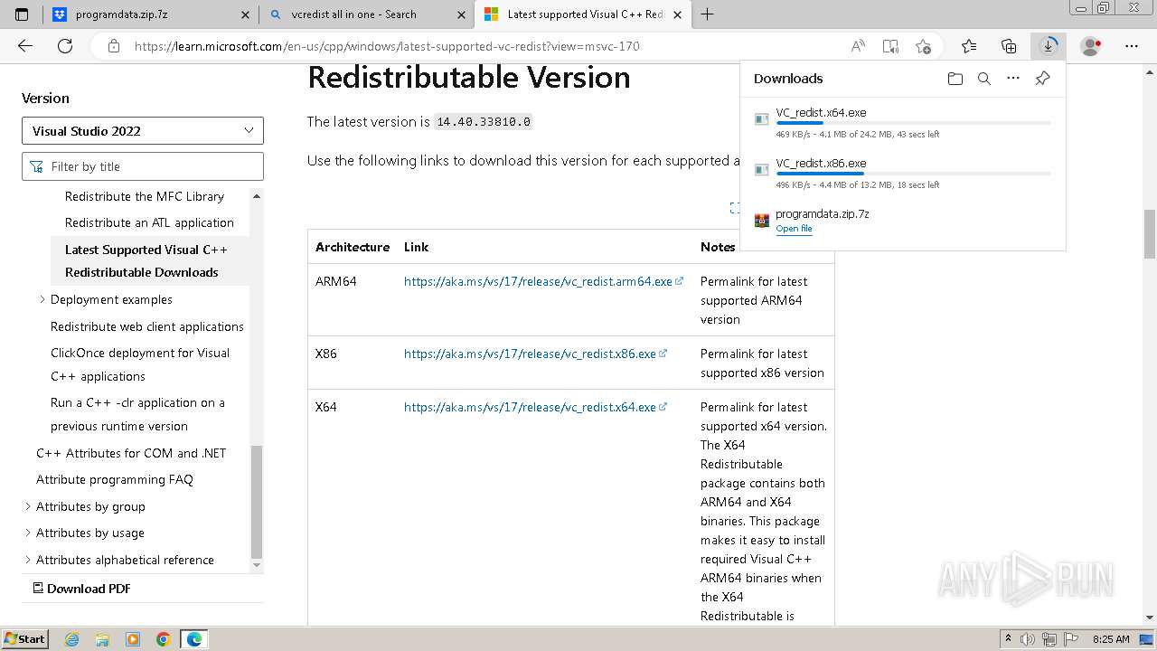
Task: Open the Read Aloud icon in the address bar
Action: click(x=858, y=46)
